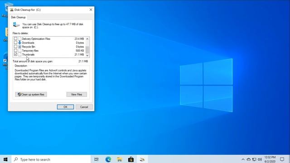Open Microsoft Store from the taskbar
This screenshot has width=290, height=163.
point(131,159)
